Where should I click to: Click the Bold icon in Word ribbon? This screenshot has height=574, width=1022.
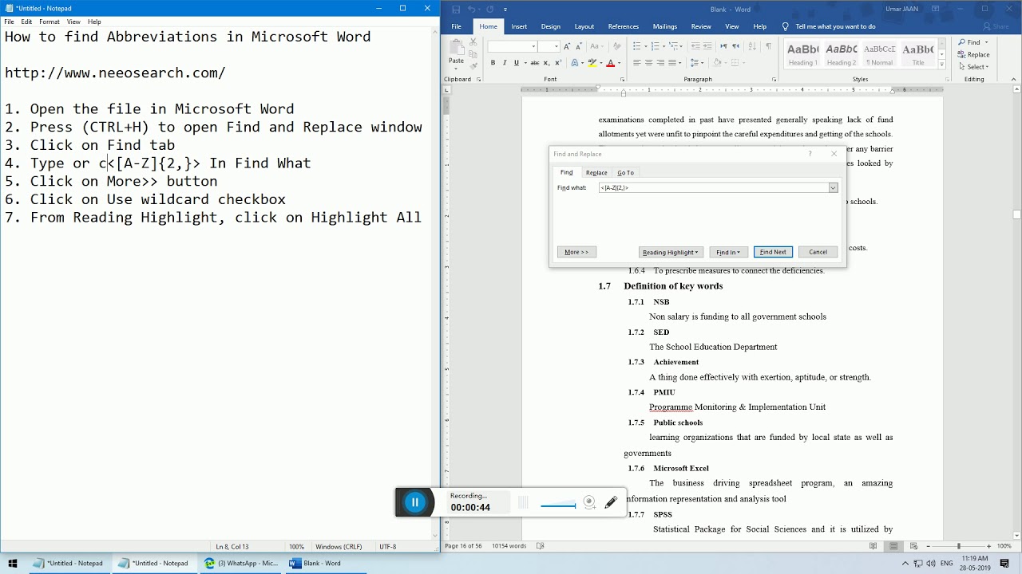point(493,62)
